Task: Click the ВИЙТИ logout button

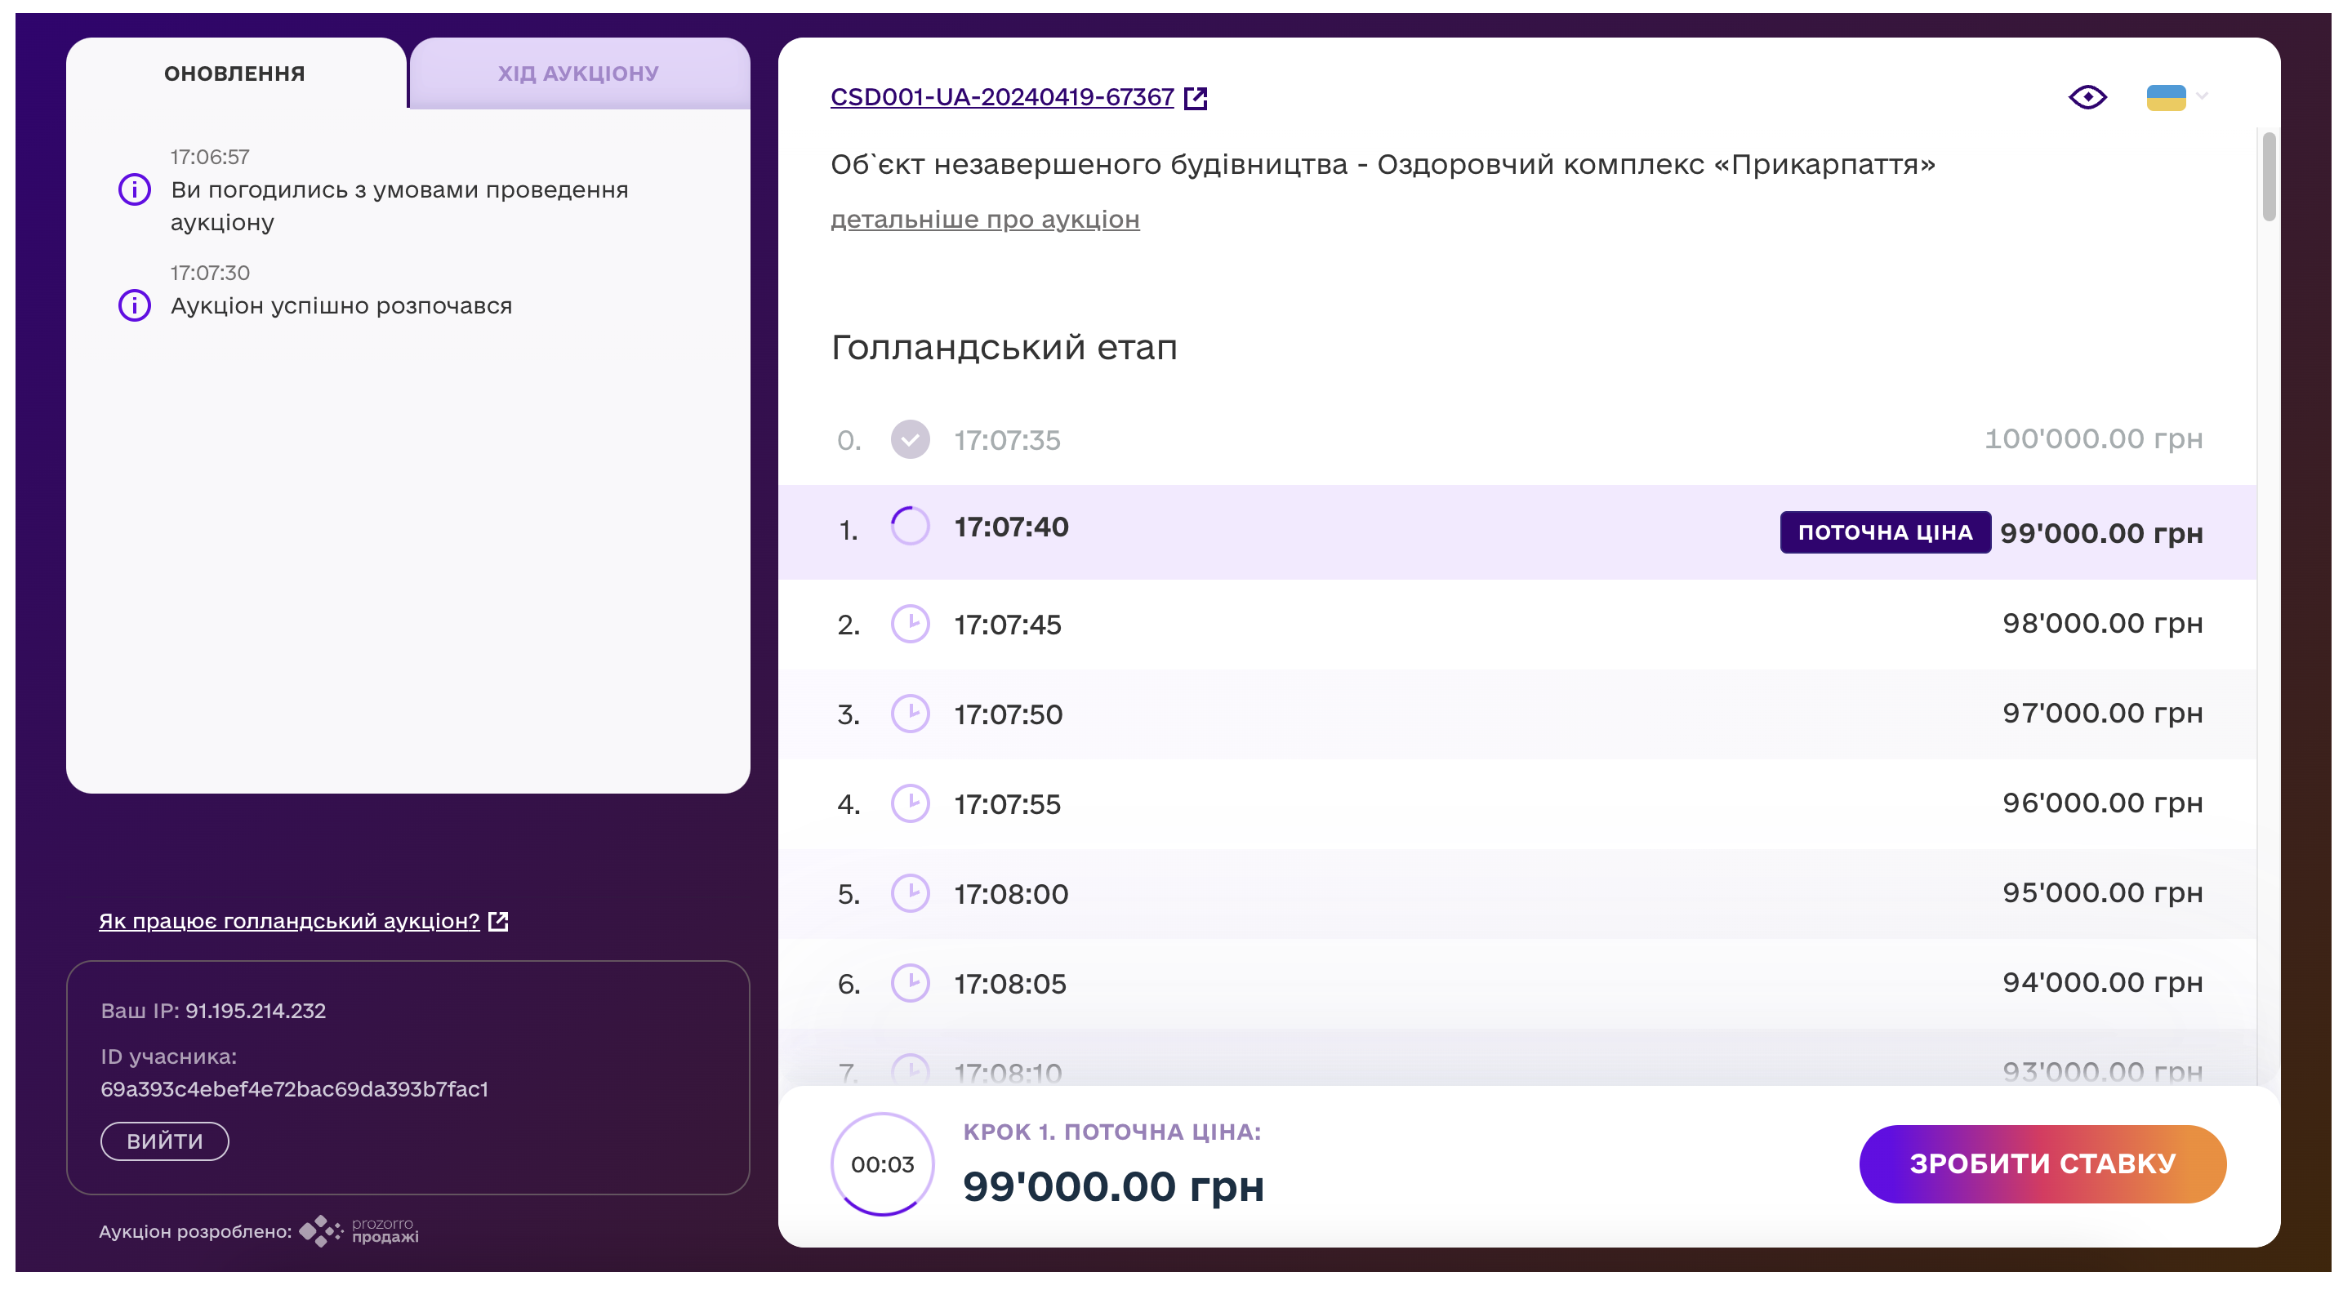Action: tap(164, 1141)
